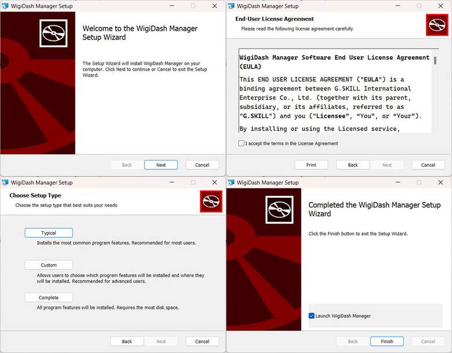
Task: Choose the Typical setup type
Action: click(x=49, y=233)
